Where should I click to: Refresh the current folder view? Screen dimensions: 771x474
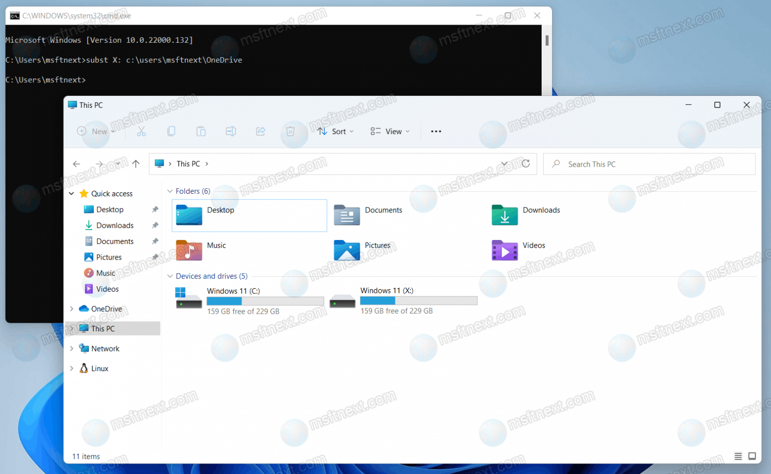point(526,164)
